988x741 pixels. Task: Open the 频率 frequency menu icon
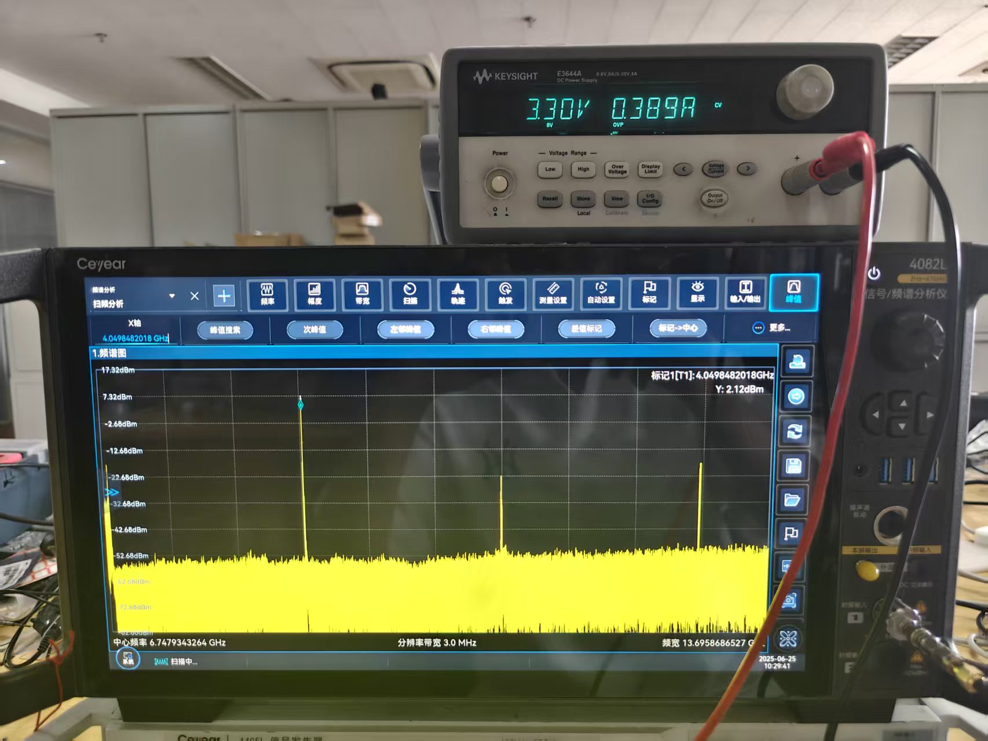(267, 294)
